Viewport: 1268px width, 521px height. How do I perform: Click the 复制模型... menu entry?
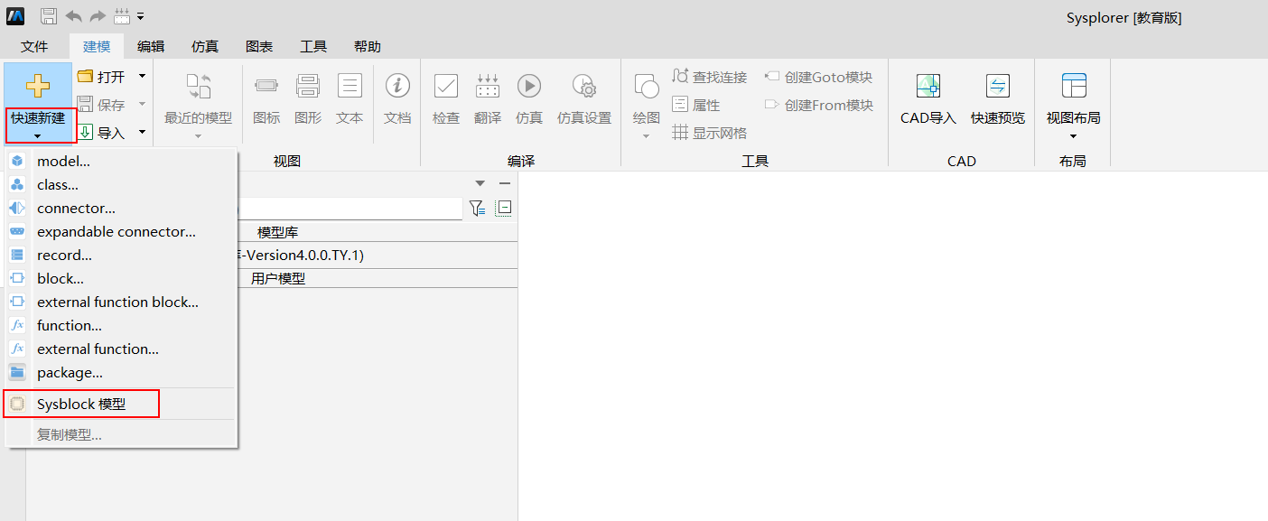(x=121, y=434)
